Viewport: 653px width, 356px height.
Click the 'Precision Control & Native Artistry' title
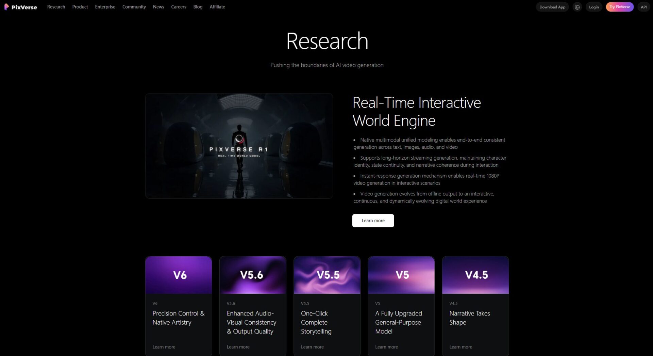[x=179, y=318]
